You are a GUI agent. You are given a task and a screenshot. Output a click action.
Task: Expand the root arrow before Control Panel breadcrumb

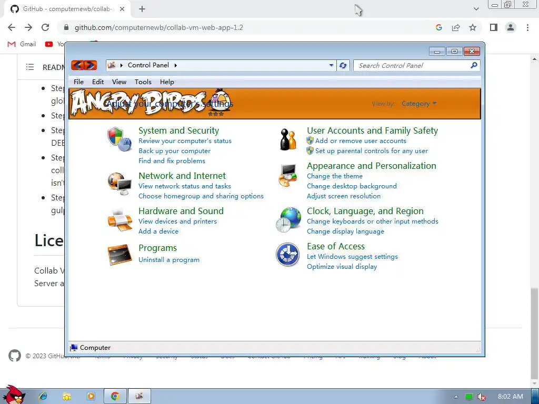pyautogui.click(x=122, y=65)
